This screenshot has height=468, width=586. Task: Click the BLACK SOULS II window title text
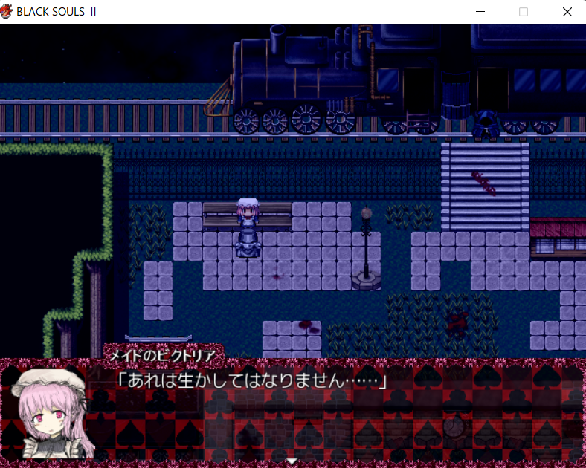tap(56, 12)
